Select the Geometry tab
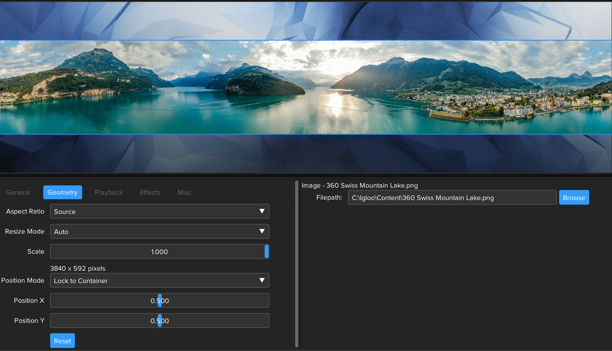The width and height of the screenshot is (612, 351). tap(63, 192)
